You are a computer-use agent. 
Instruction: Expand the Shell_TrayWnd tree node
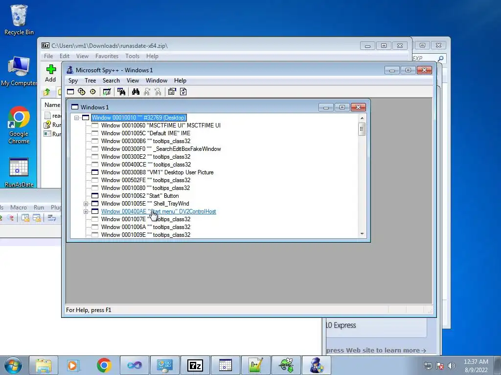point(86,204)
